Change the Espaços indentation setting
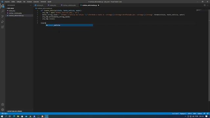This screenshot has width=210, height=118. click(183, 114)
